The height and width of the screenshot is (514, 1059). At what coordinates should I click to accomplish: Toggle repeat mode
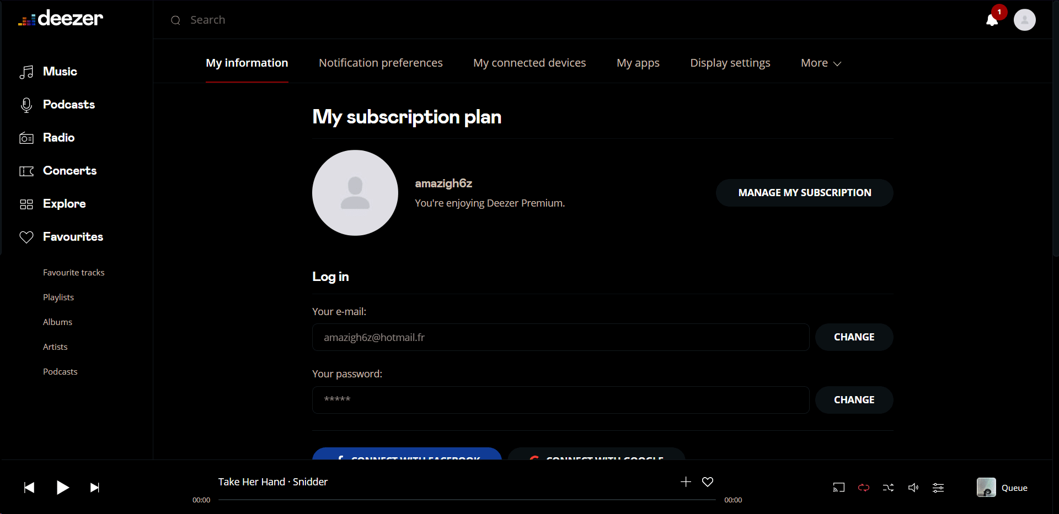[x=864, y=488]
